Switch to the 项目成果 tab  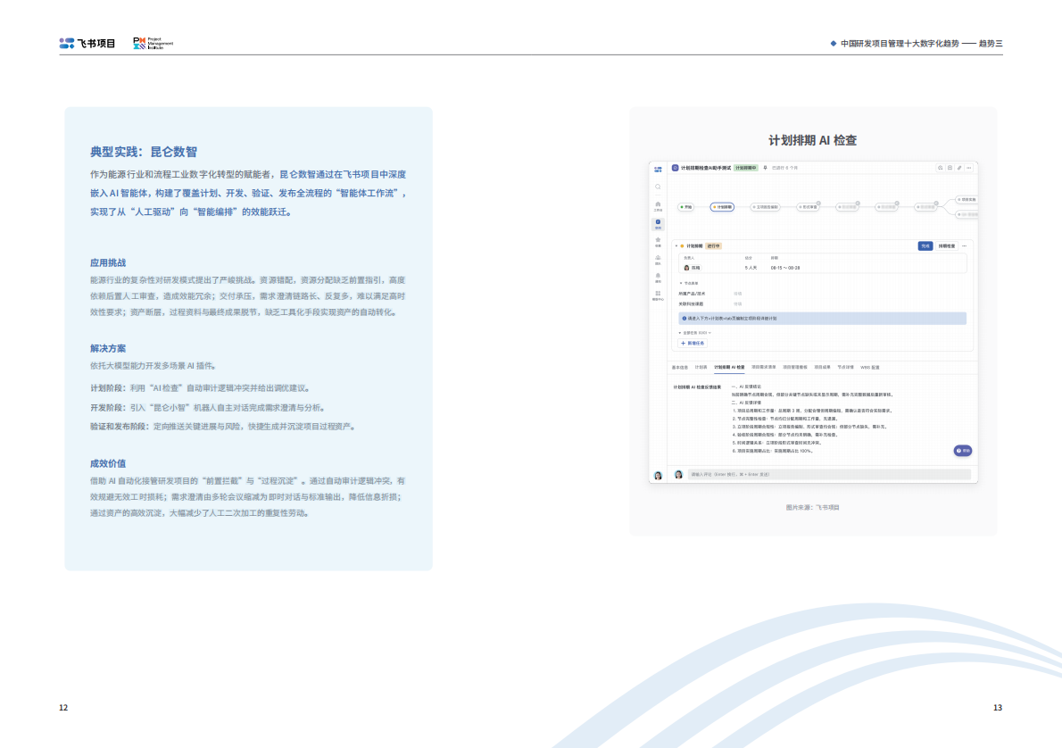(822, 367)
